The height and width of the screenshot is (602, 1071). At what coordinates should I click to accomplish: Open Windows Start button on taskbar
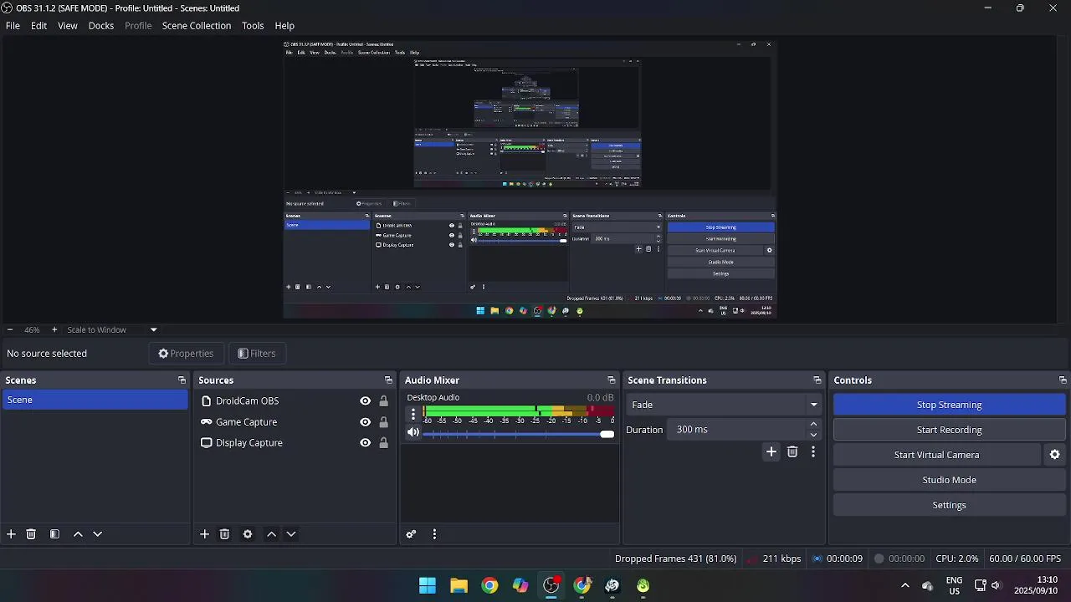(428, 585)
